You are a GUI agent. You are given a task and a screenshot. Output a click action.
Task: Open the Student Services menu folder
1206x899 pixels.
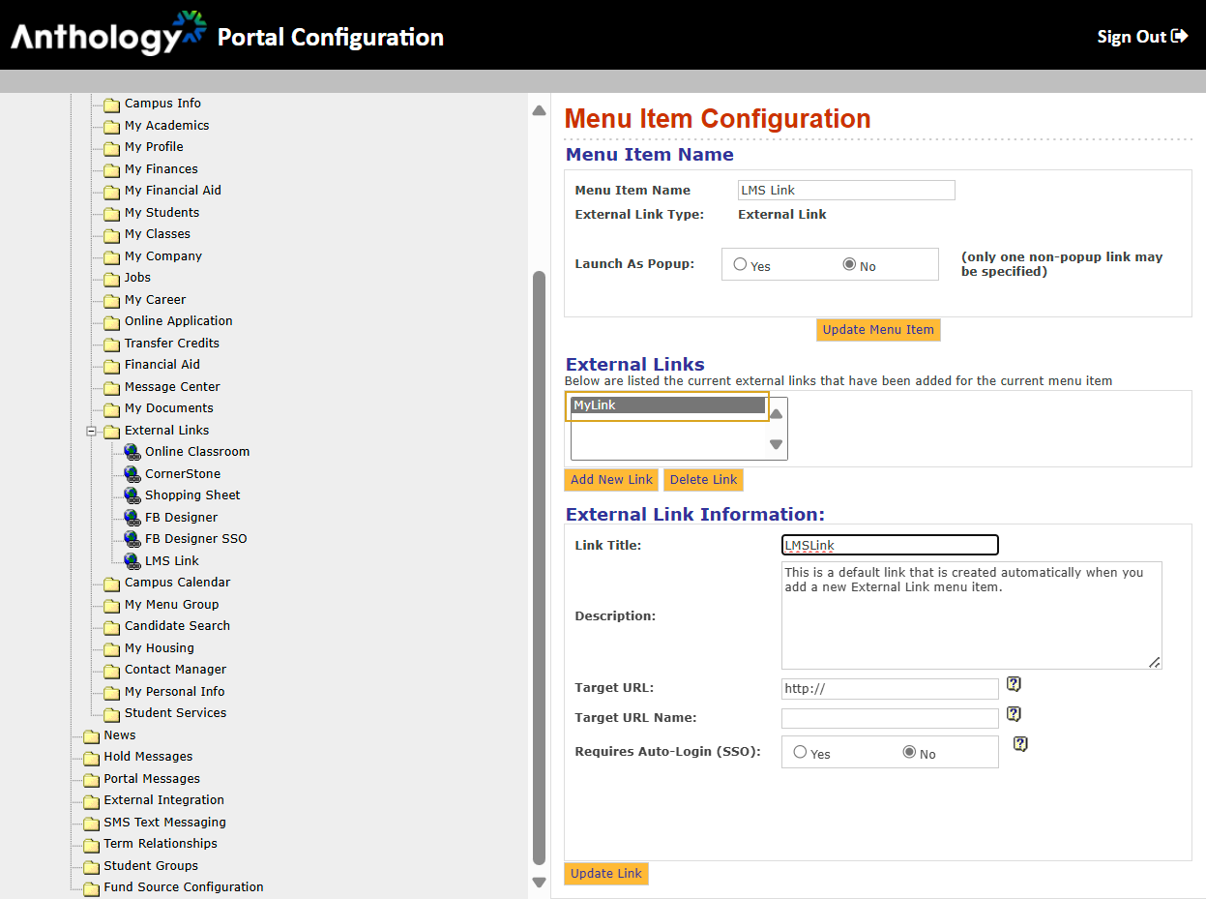pyautogui.click(x=175, y=713)
